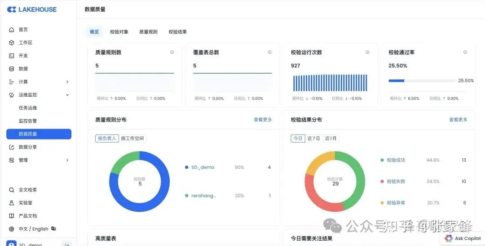Click the Lakehouse logo
This screenshot has height=246, width=485.
[32, 9]
